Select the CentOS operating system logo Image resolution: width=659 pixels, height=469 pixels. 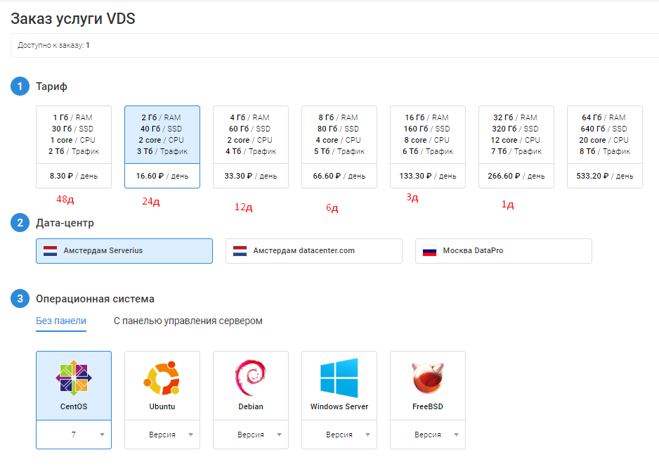click(x=73, y=378)
